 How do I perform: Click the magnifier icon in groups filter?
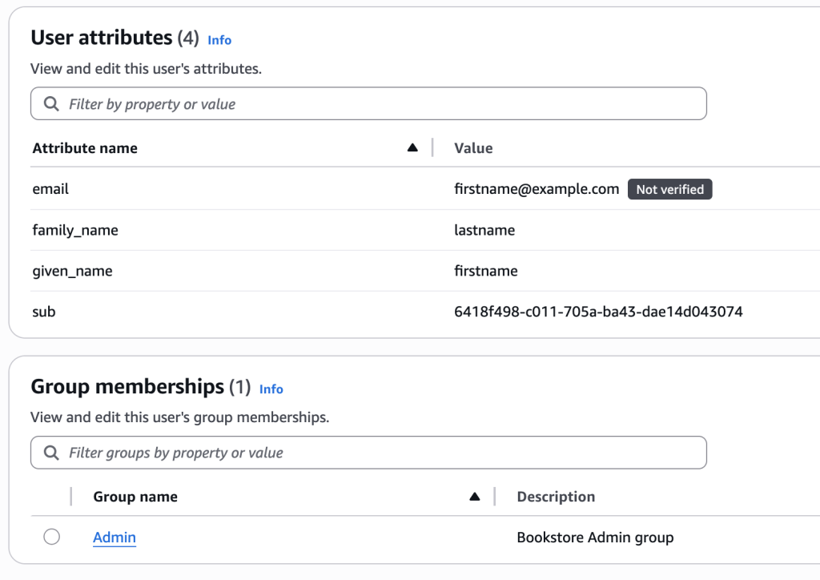click(x=51, y=453)
